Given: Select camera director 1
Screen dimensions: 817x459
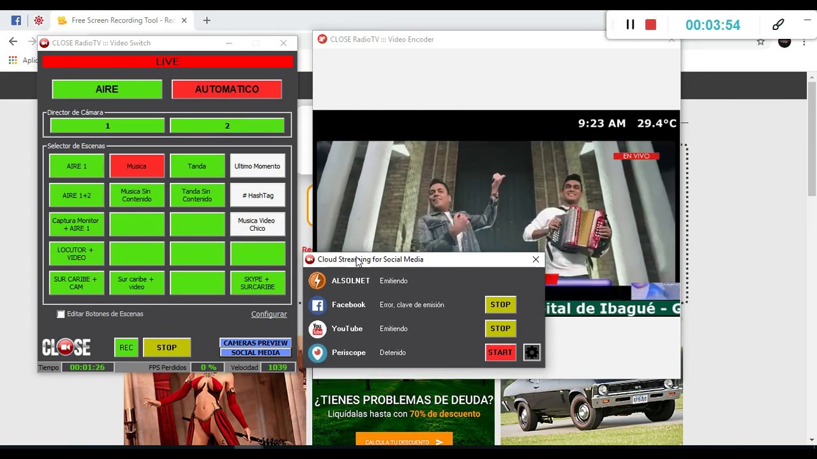Looking at the screenshot, I should [107, 126].
